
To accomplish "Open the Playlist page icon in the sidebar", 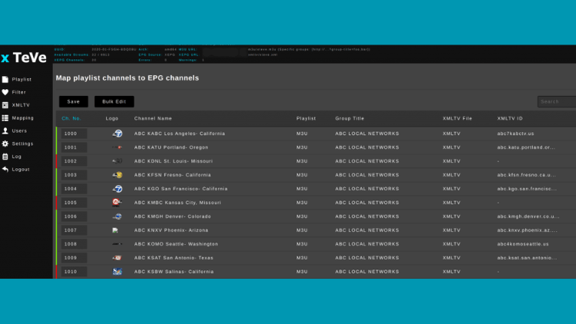I will point(5,79).
